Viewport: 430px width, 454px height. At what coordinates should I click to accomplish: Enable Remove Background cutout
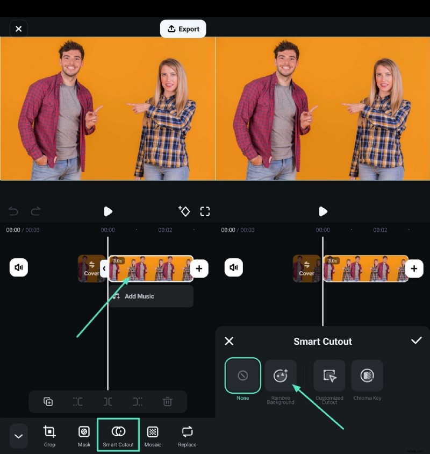pos(281,375)
